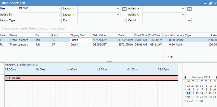This screenshot has height=107, width=217.
Task: Go to previous month in calendar
Action: (185, 77)
